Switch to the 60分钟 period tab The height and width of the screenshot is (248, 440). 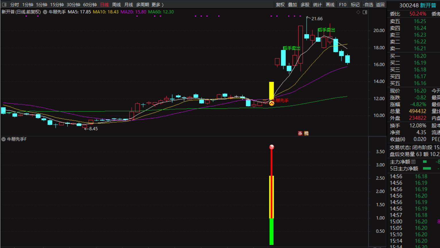(90, 5)
